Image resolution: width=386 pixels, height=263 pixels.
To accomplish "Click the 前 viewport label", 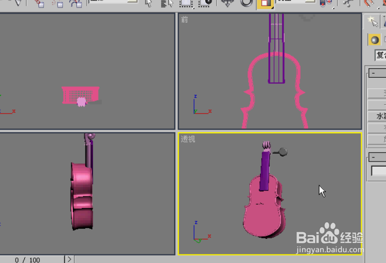I will click(184, 20).
